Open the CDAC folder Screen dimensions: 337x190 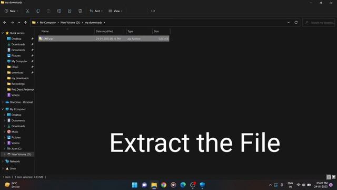click(x=15, y=67)
